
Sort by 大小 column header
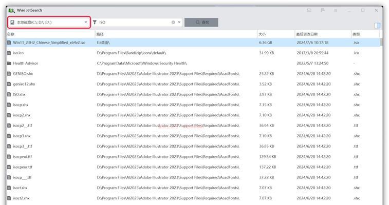[x=276, y=34]
